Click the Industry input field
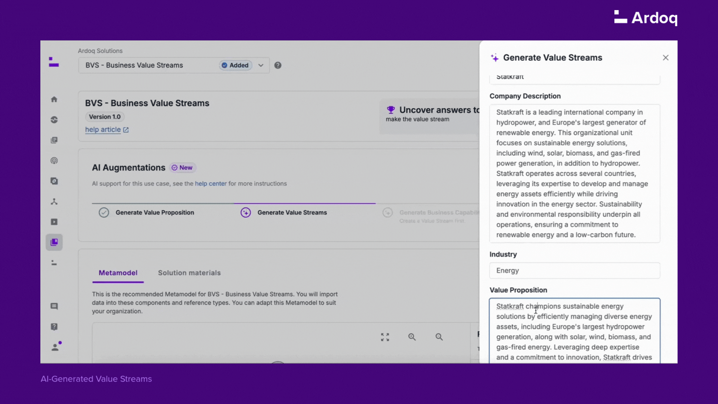The width and height of the screenshot is (718, 404). point(574,270)
